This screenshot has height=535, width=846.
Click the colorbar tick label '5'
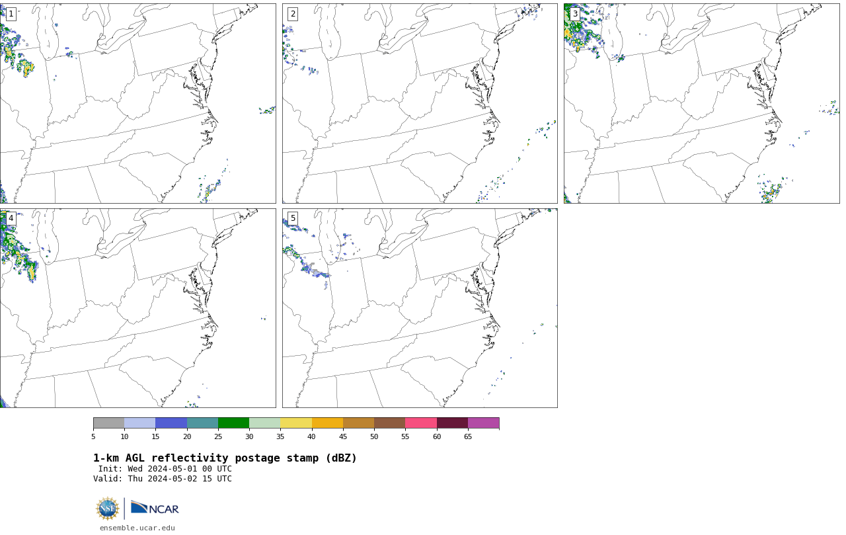pos(93,436)
